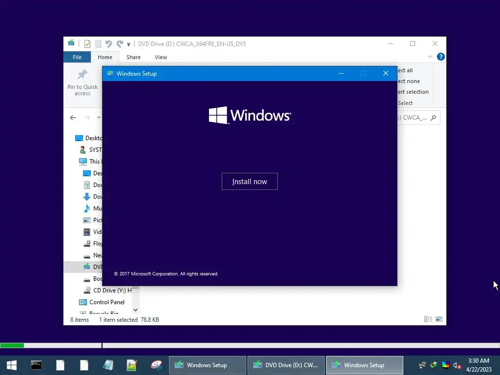
Task: Click the Documents icon in navigation tree
Action: pos(87,185)
